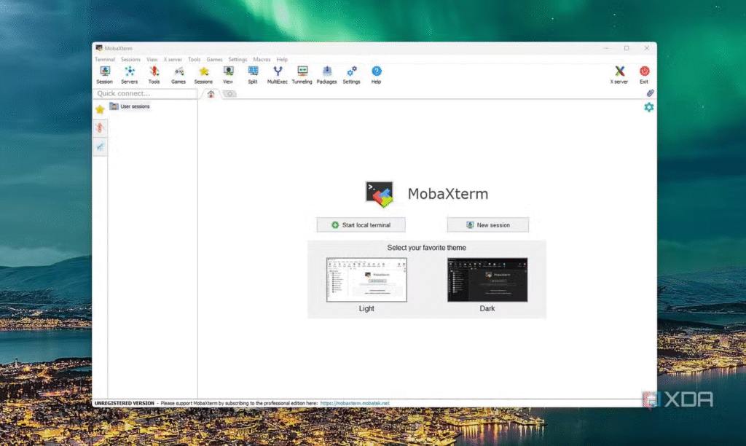Viewport: 746px width, 446px height.
Task: Open the Servers toolbar icon
Action: 129,74
